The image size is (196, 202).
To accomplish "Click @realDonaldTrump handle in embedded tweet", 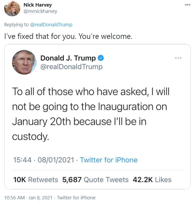I will [x=71, y=67].
